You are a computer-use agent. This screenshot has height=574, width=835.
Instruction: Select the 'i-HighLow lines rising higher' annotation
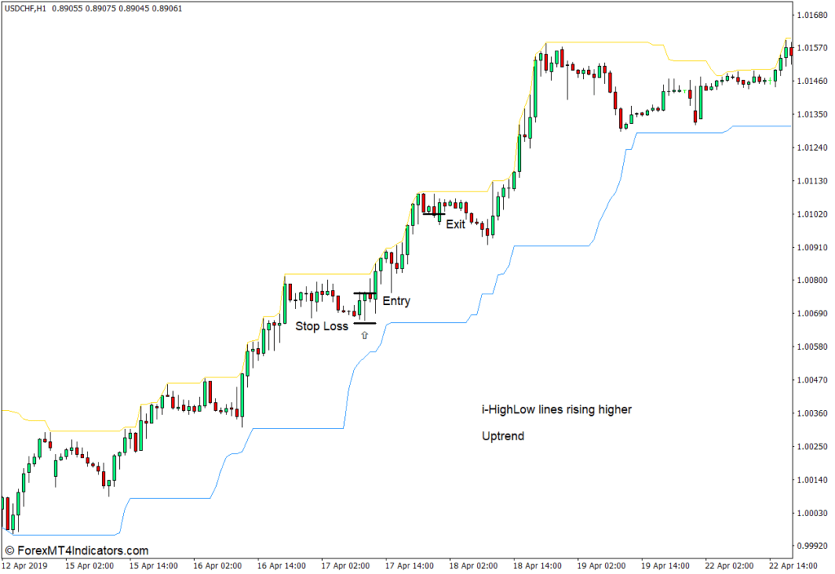[556, 409]
